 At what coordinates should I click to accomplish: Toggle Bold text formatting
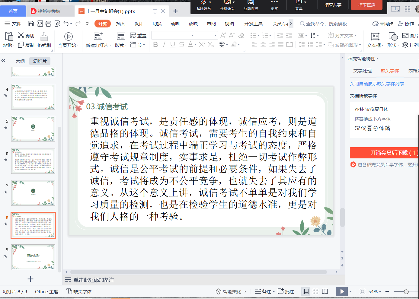click(155, 45)
